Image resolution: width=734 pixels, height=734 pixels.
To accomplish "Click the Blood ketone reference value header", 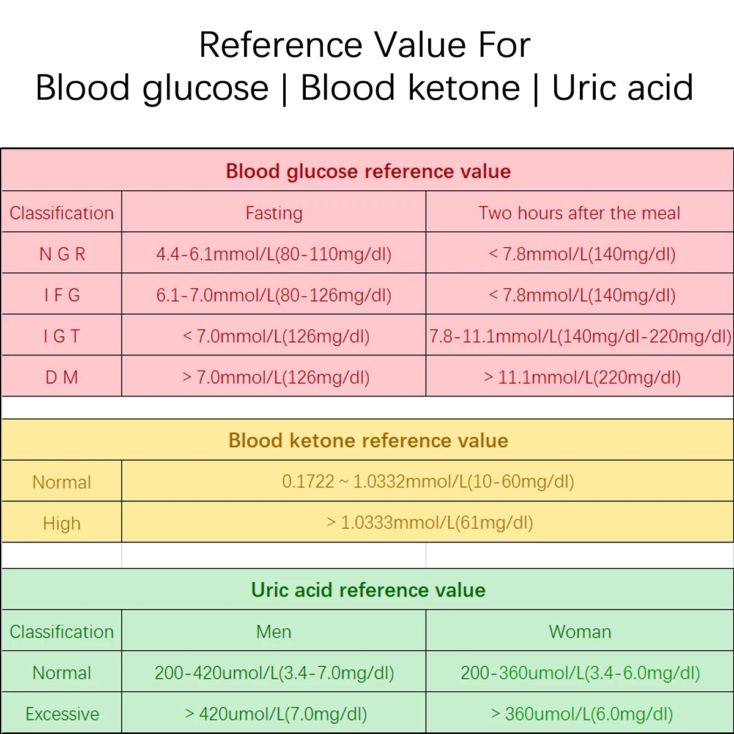I will [368, 440].
